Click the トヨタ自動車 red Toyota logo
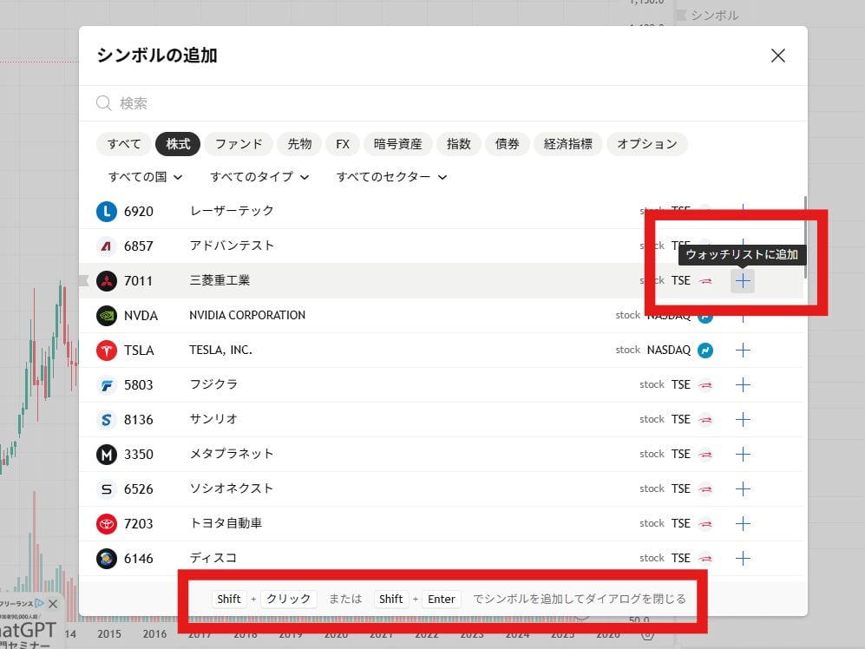The image size is (865, 649). (x=107, y=524)
